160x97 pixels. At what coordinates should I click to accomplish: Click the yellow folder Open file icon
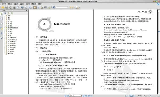point(3,7)
